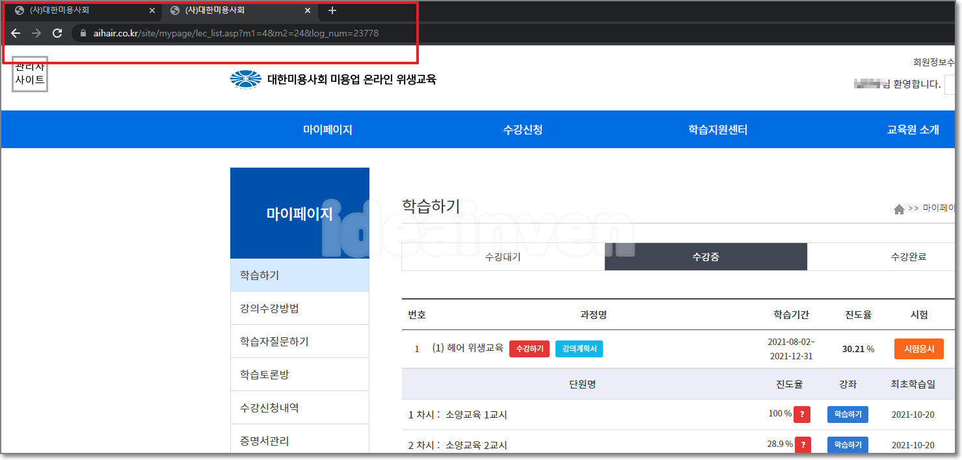Click the home icon in the breadcrumb
This screenshot has height=460, width=962.
pos(899,209)
